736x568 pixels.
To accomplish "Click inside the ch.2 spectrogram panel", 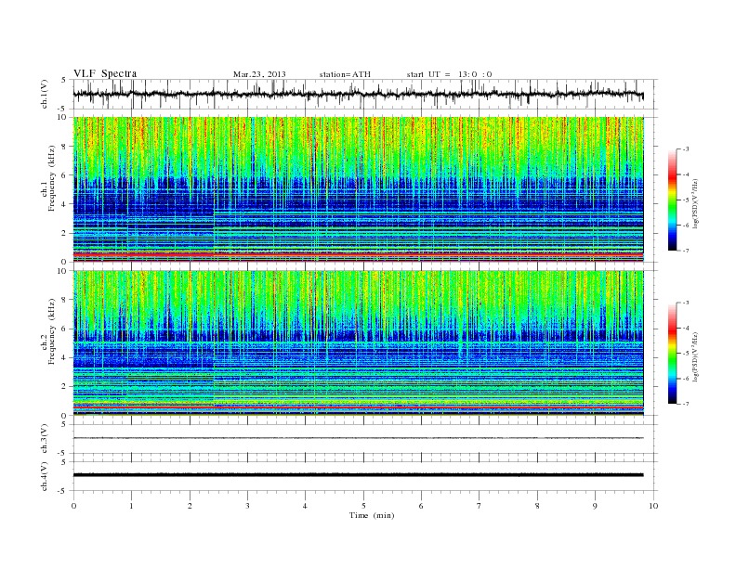I will (358, 343).
